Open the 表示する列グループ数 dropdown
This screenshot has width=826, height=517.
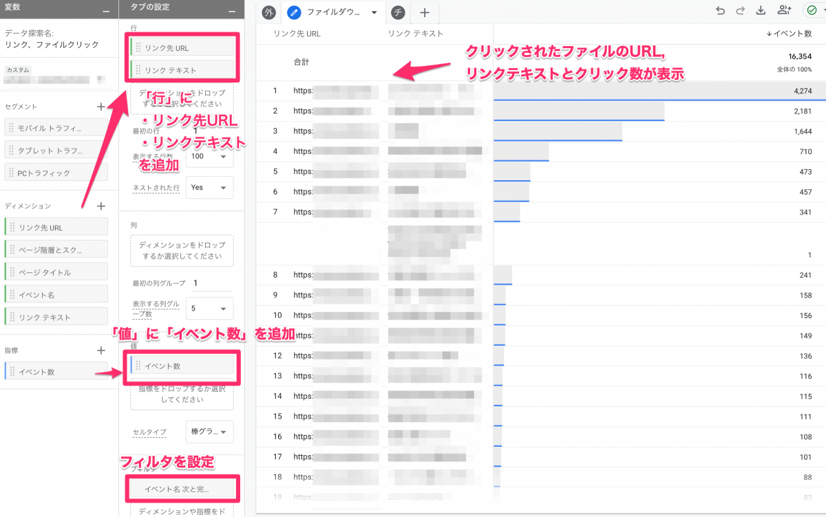pyautogui.click(x=209, y=309)
